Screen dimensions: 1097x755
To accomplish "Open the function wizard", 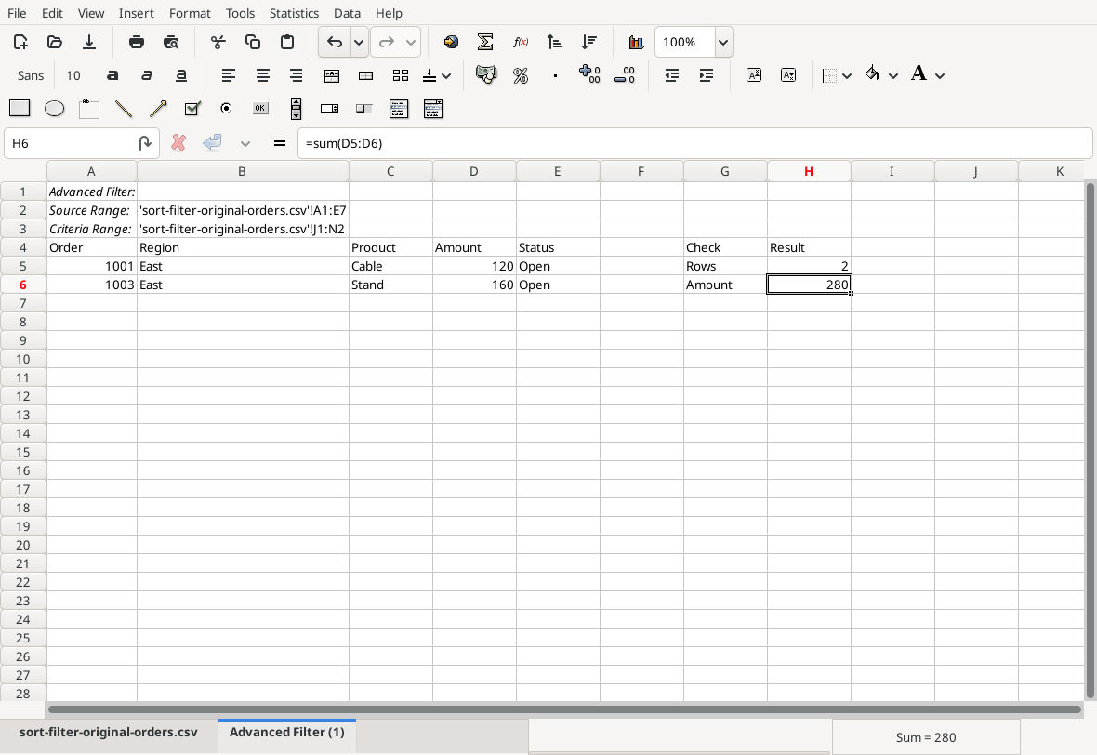I will click(x=520, y=42).
